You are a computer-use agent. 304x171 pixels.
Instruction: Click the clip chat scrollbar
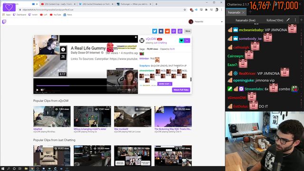[191, 79]
